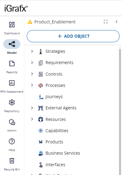Click the fullscreen expand panel icon
Screen dimensions: 122x175
pyautogui.click(x=106, y=22)
